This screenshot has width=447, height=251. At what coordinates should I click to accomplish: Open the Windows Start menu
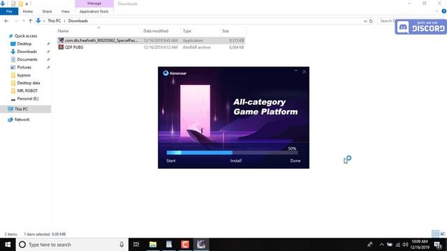8,245
